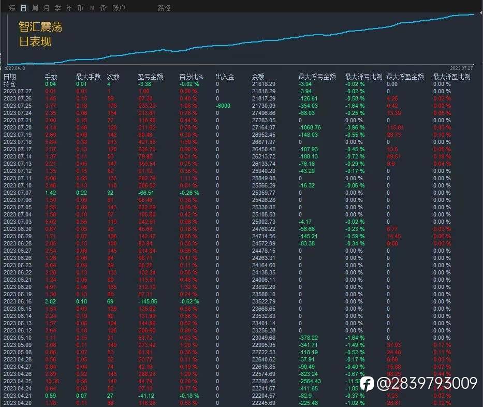Select the 日 daily tab
This screenshot has height=407, width=483.
point(24,8)
